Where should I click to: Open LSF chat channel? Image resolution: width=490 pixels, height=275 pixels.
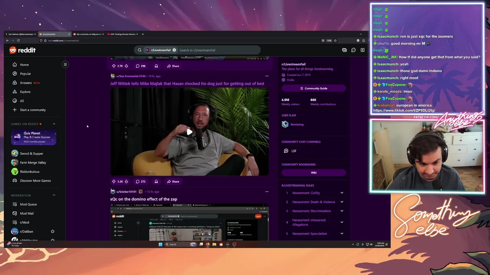[290, 151]
